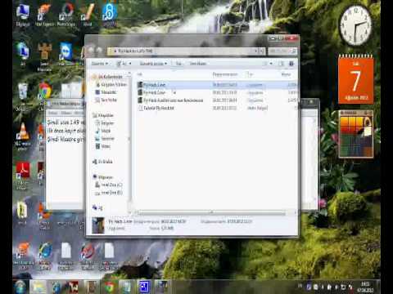Open the castle game desktop icon
Image resolution: width=393 pixels, height=294 pixels.
(44, 56)
